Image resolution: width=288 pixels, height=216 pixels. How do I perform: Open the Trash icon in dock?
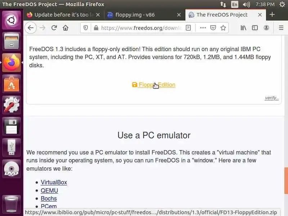pos(12,204)
